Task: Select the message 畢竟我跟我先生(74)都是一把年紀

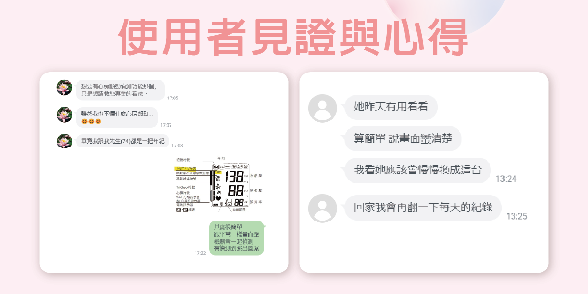Action: (x=122, y=141)
